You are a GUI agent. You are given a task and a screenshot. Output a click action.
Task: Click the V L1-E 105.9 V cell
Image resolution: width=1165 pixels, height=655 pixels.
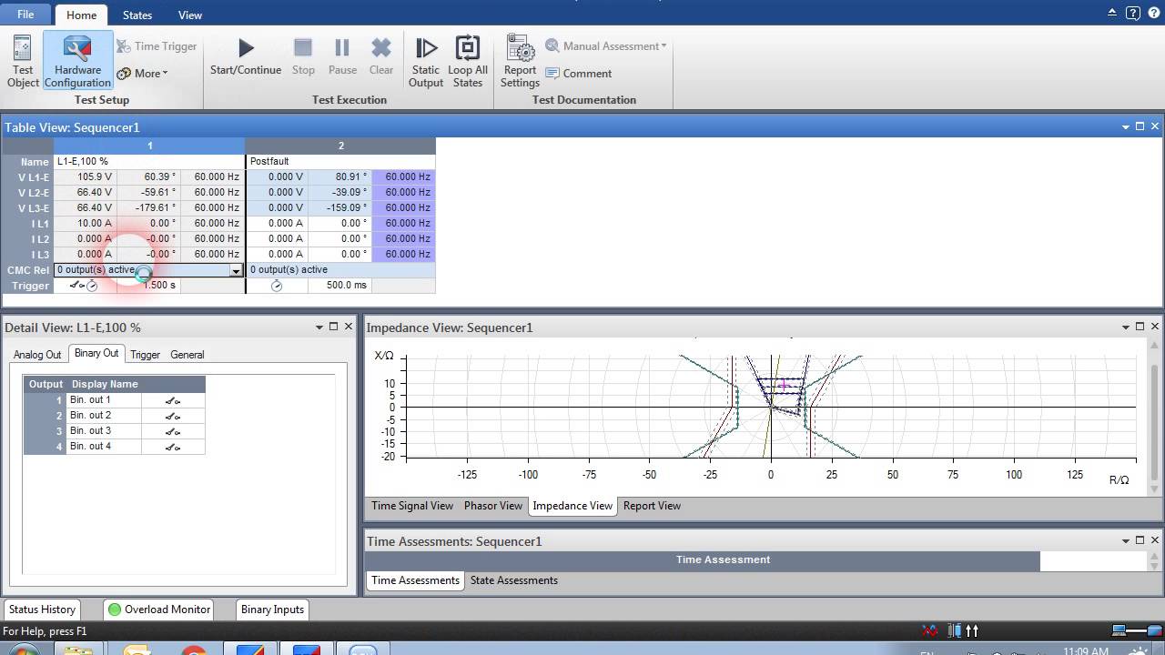coord(85,176)
